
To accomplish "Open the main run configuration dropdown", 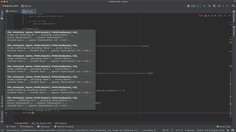I will [193, 6].
